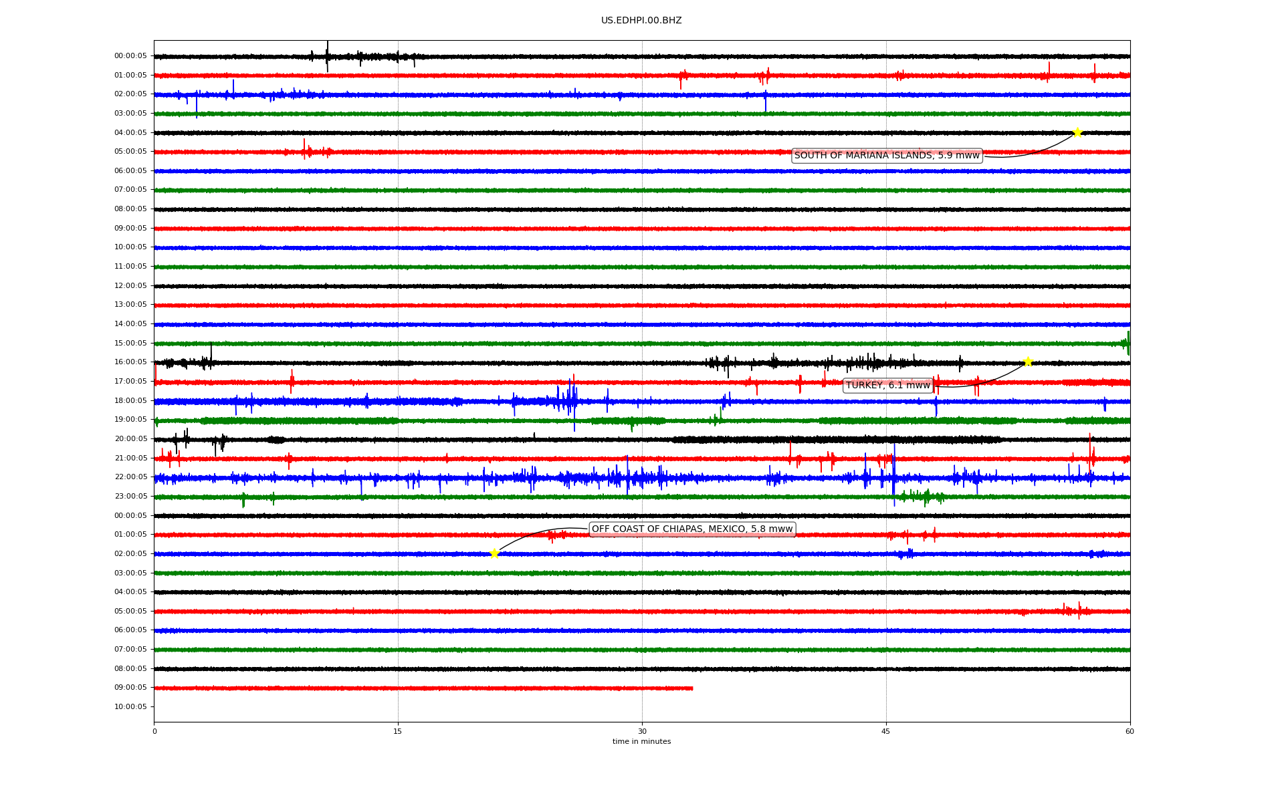This screenshot has height=802, width=1284.
Task: Select the 13:00:05 time label
Action: pyautogui.click(x=130, y=305)
